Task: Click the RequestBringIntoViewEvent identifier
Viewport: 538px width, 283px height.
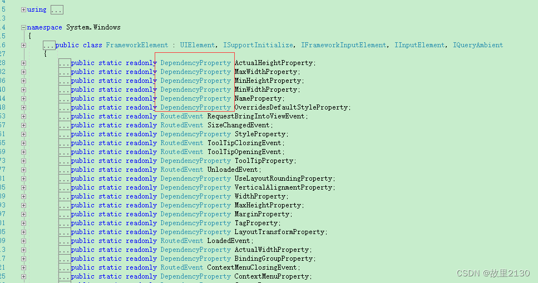Action: 256,116
